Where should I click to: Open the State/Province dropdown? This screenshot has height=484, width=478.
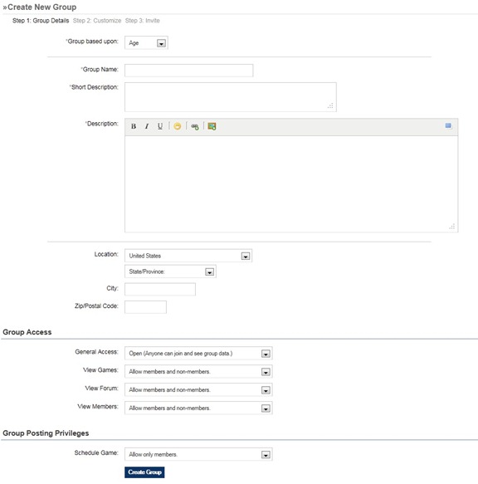click(x=170, y=271)
